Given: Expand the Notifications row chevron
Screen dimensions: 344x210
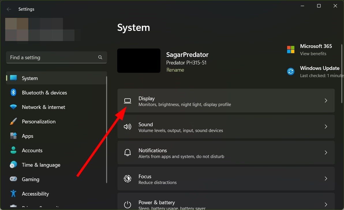Looking at the screenshot, I should [326, 153].
